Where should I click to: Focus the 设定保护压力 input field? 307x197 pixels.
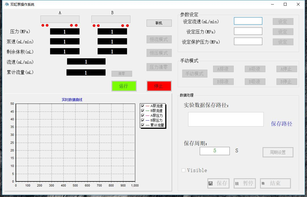pos(248,41)
